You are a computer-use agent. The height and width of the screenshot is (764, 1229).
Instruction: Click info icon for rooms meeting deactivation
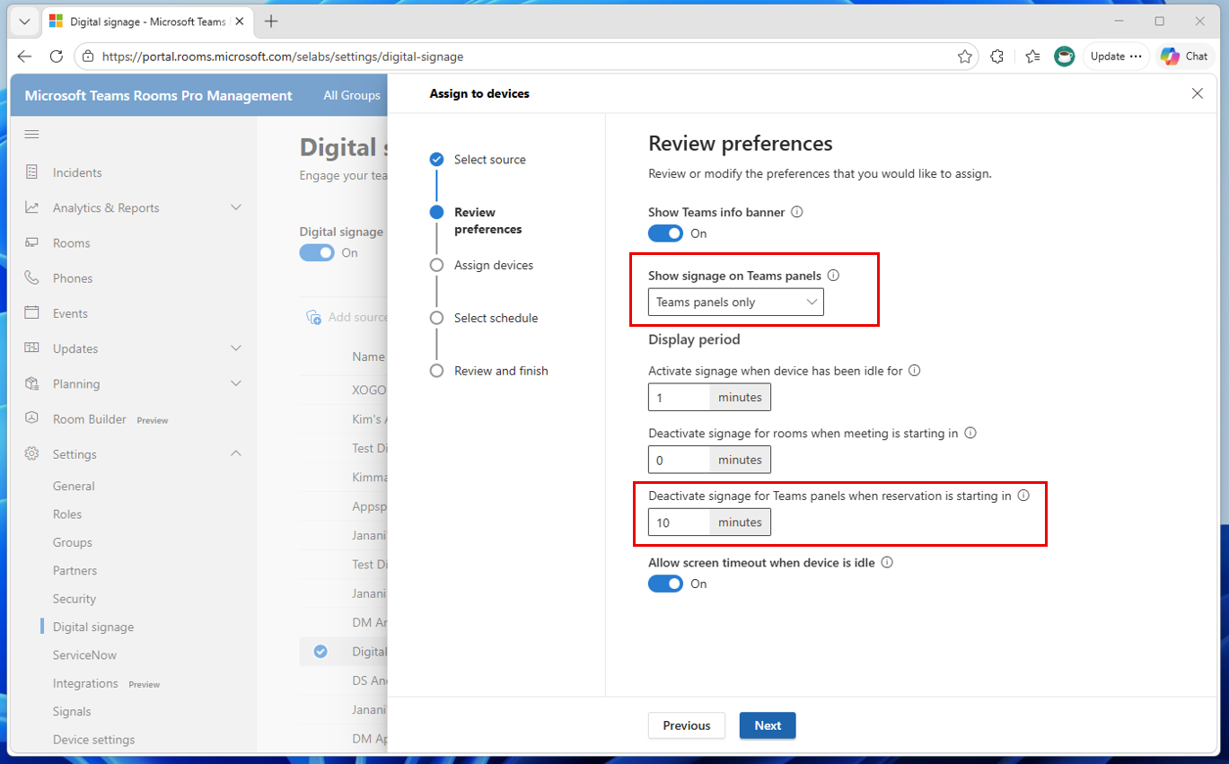(970, 433)
